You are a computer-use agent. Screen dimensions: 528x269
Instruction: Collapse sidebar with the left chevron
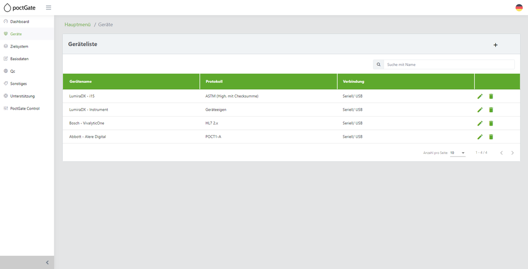(x=47, y=263)
